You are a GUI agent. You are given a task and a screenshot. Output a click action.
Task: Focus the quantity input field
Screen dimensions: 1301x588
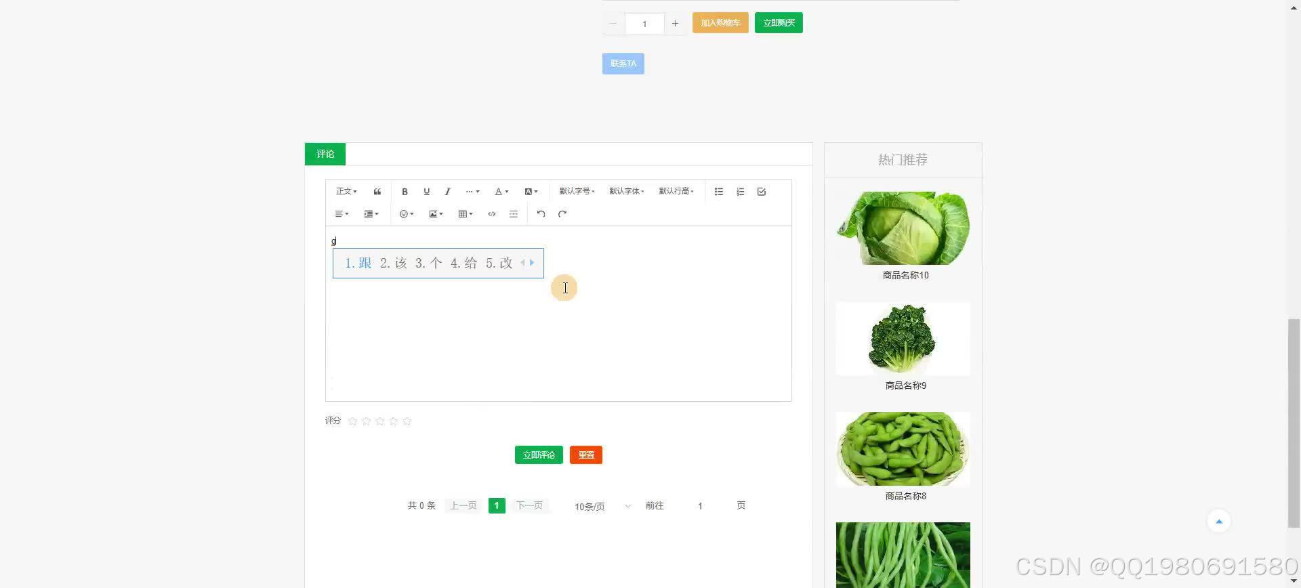click(644, 24)
